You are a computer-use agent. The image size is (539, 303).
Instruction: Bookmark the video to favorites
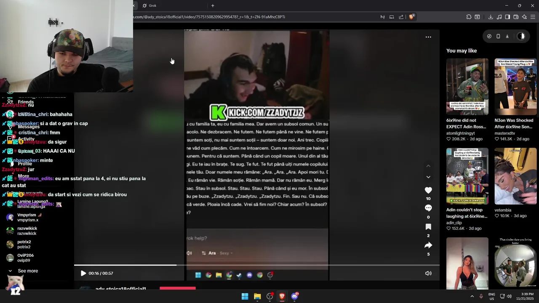pyautogui.click(x=428, y=227)
